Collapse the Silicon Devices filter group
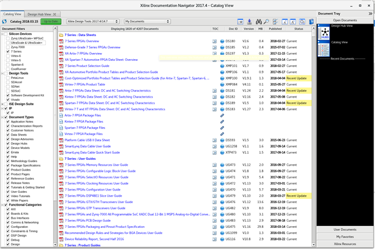Screen dimensions: 375x249 [2, 35]
